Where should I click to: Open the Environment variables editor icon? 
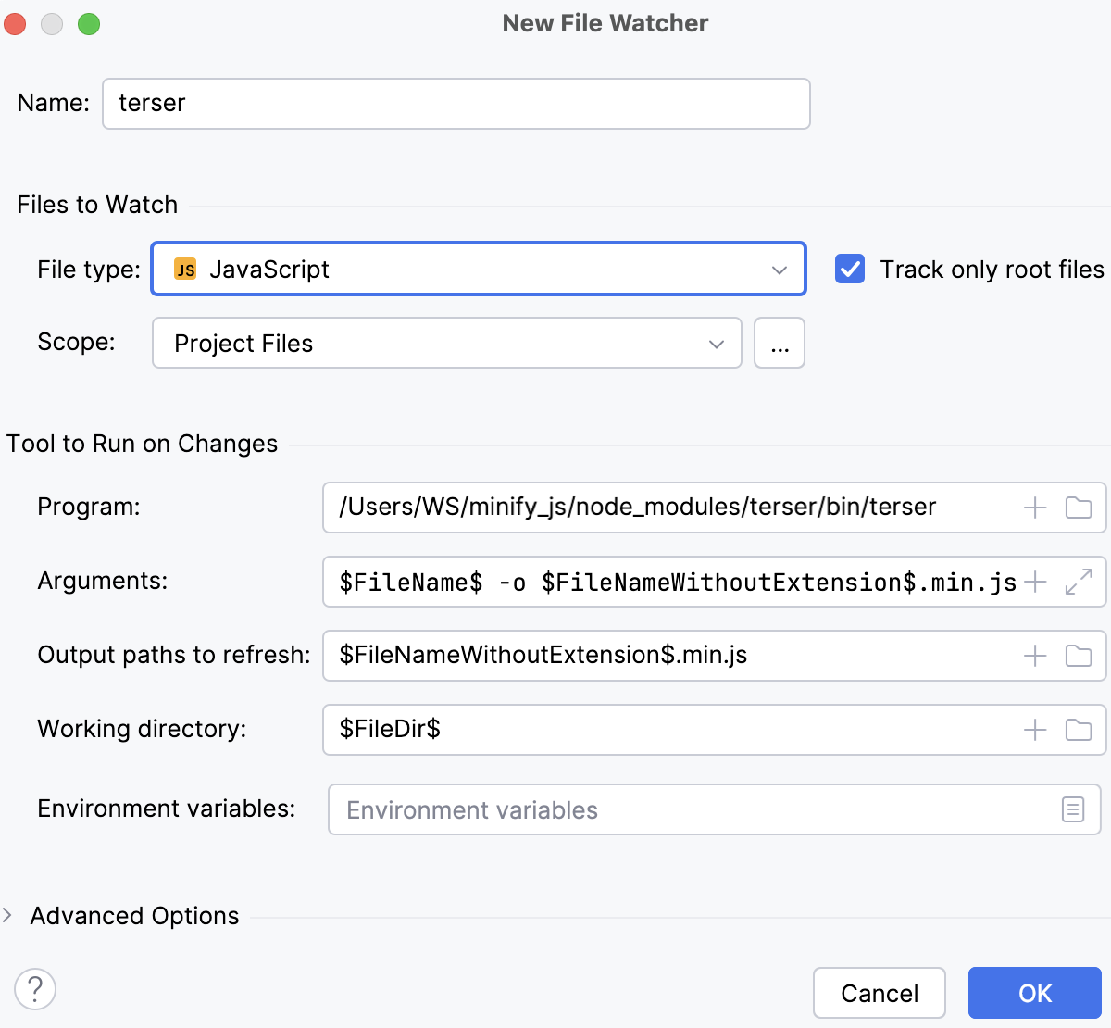click(x=1072, y=809)
